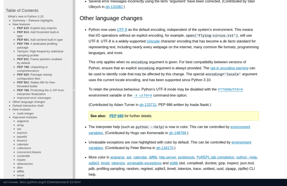Open the gh-133382 issue link

pyautogui.click(x=114, y=7)
